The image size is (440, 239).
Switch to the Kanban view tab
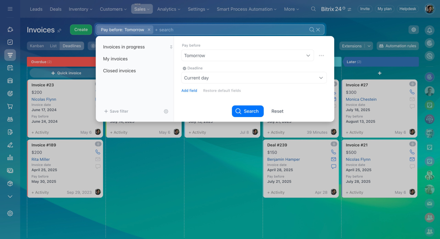pos(37,46)
